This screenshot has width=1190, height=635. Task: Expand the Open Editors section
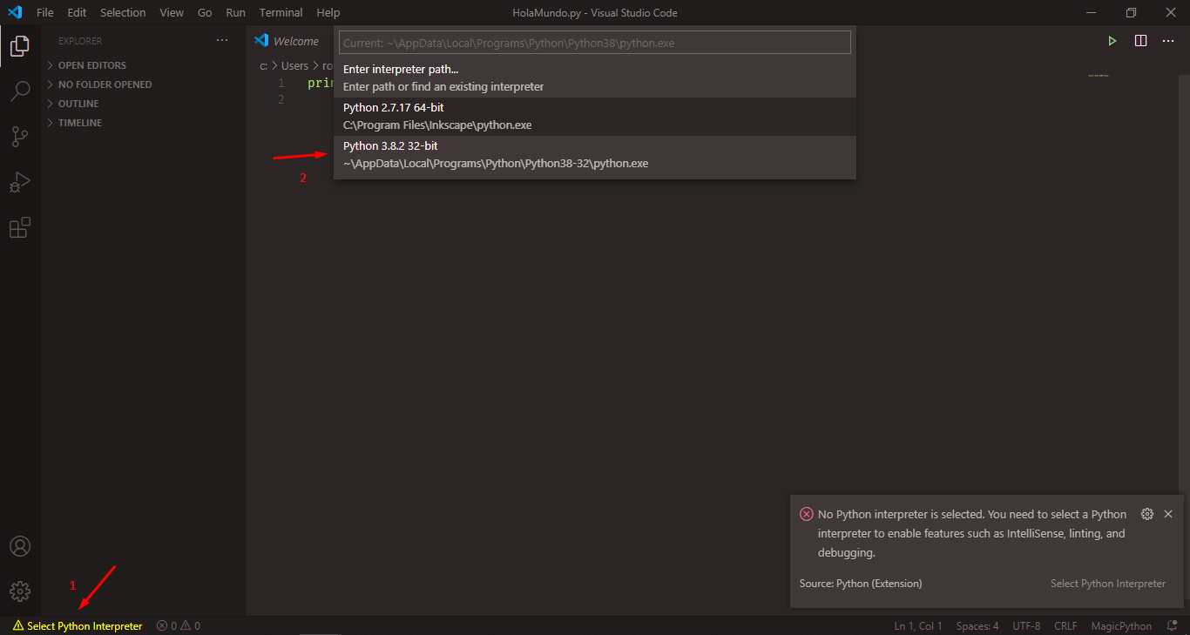91,65
